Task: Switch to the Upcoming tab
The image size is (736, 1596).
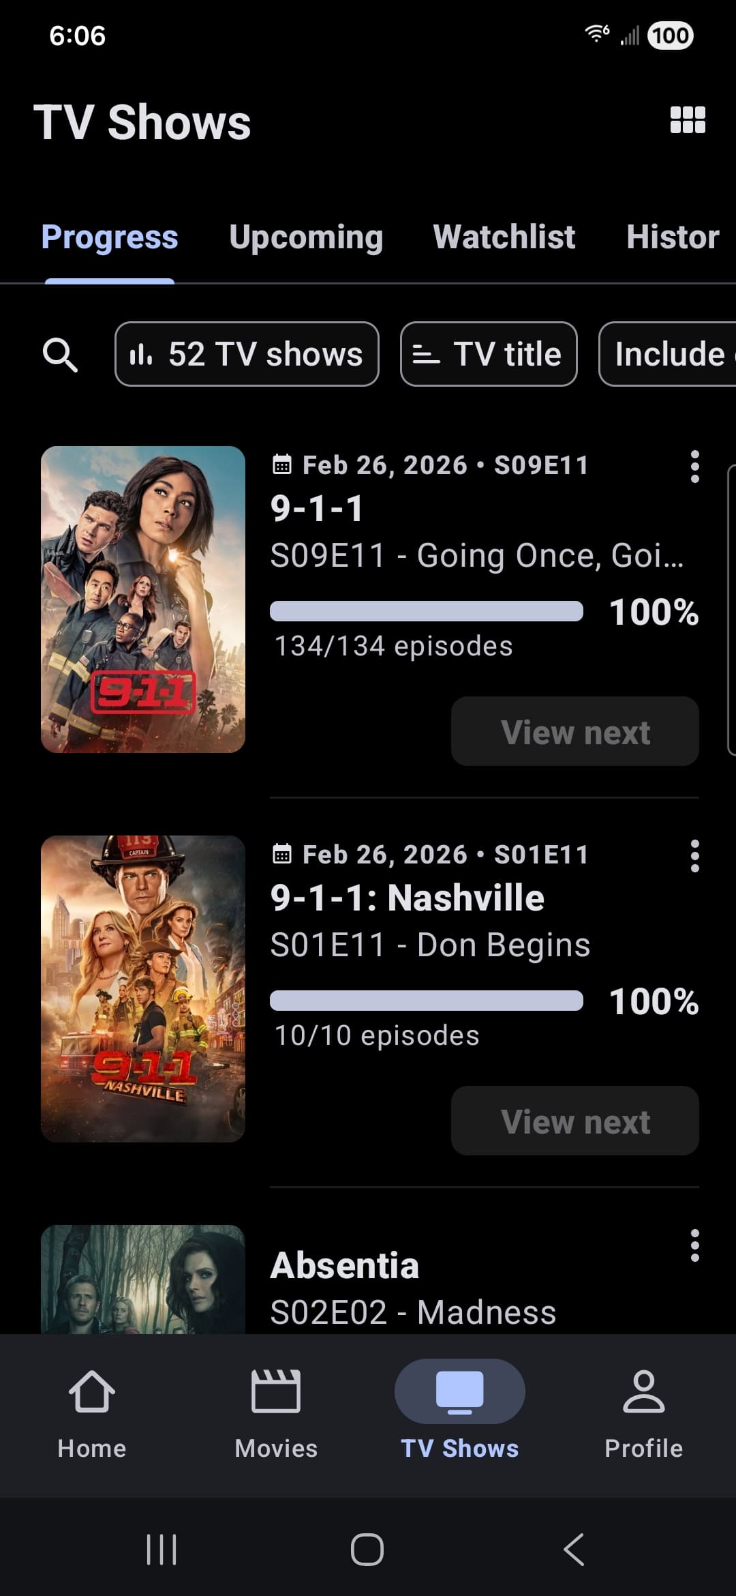Action: 306,237
